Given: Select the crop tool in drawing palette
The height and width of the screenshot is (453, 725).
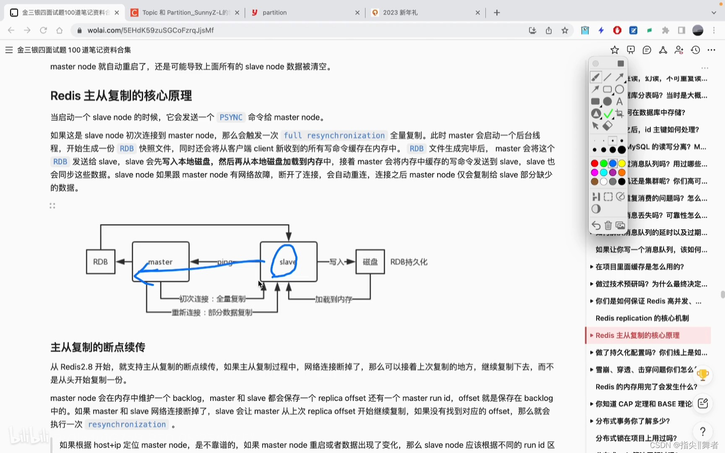Looking at the screenshot, I should [x=620, y=114].
